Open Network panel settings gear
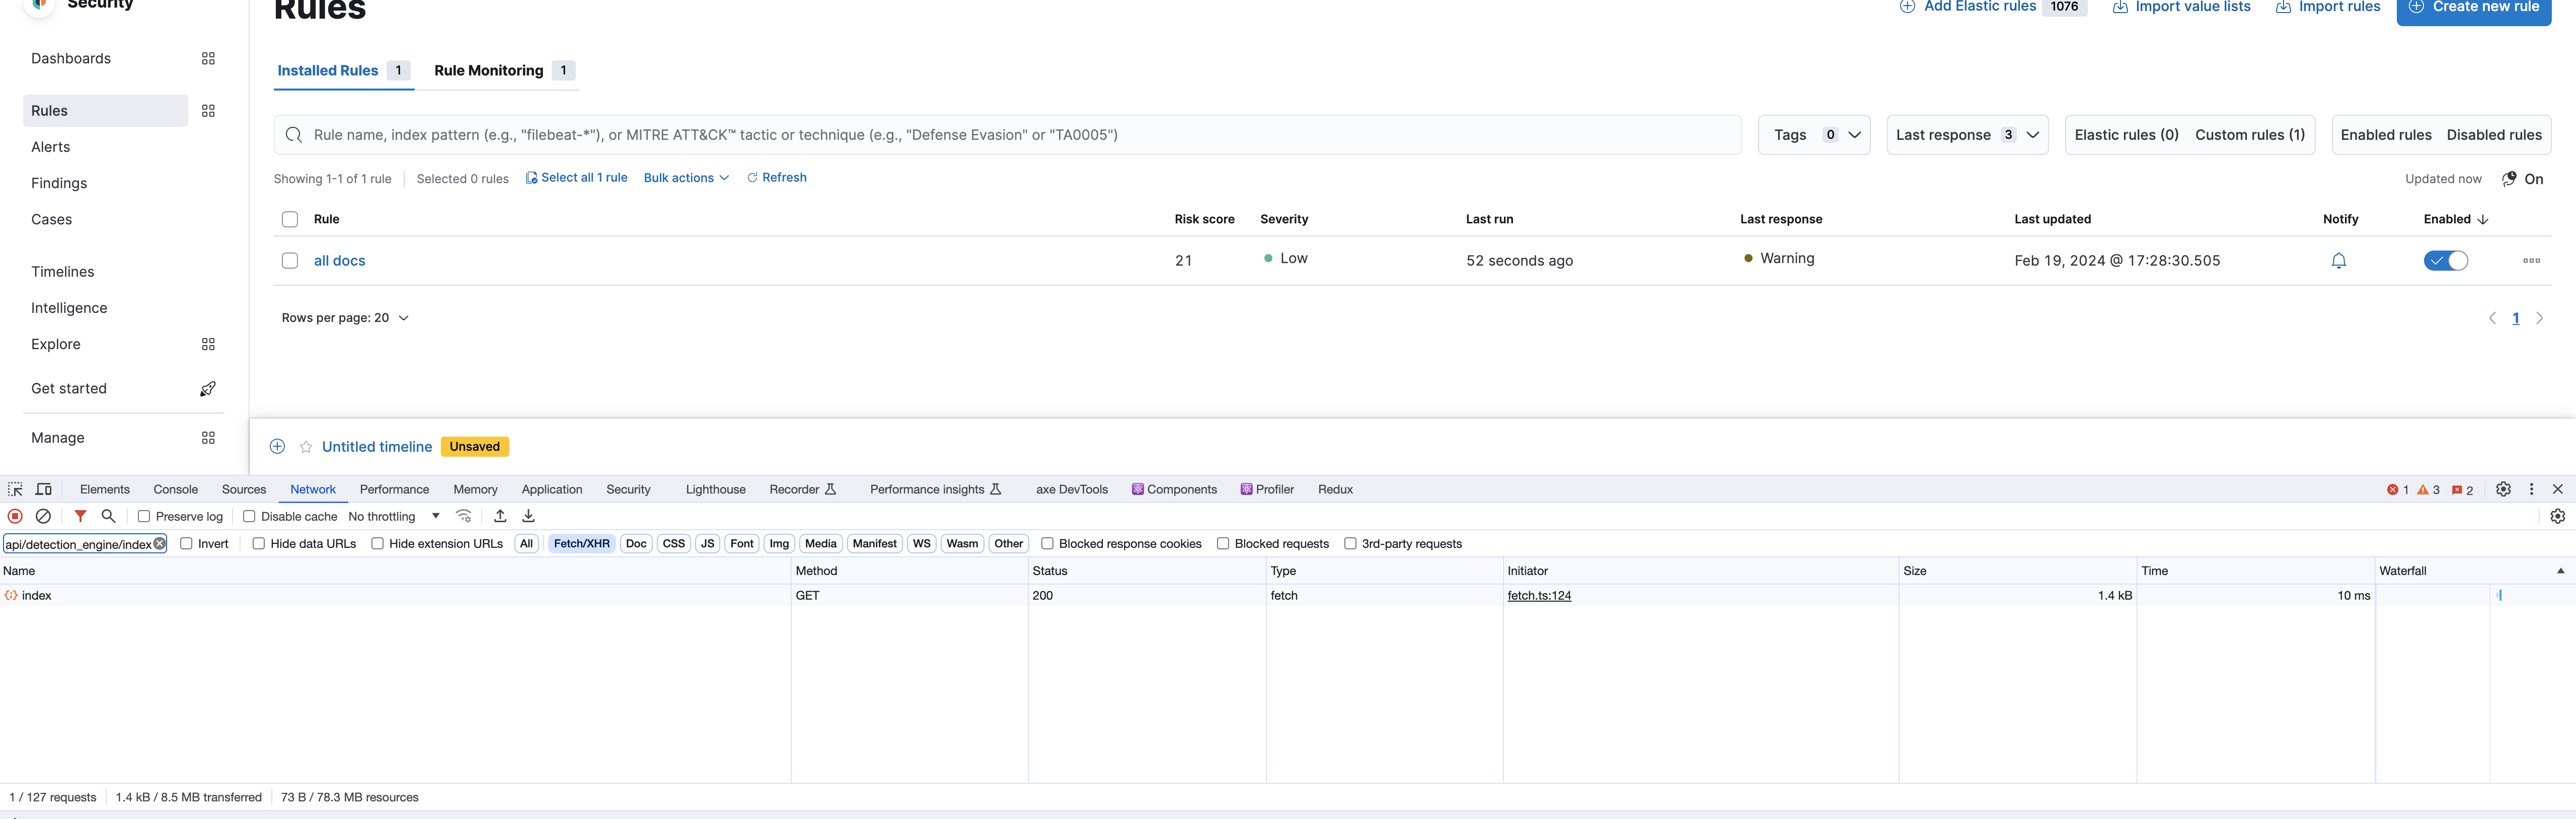 pos(2557,517)
